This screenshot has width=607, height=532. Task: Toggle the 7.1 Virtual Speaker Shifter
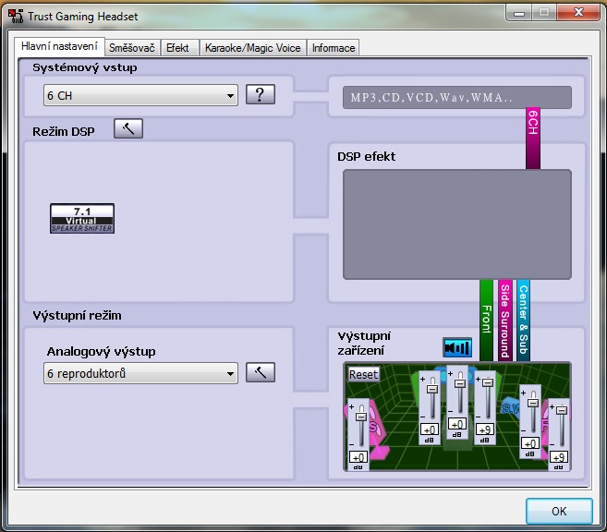[x=82, y=219]
